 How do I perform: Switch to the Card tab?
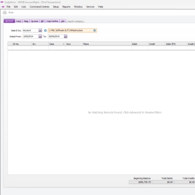(x=18, y=21)
